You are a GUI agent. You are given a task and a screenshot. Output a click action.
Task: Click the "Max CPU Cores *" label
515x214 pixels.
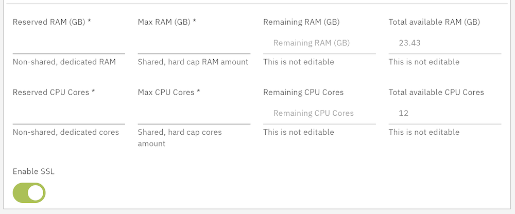[169, 93]
